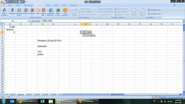Viewport: 185px width, 104px height.
Task: Click the zoom slider handle
Action: [167, 97]
